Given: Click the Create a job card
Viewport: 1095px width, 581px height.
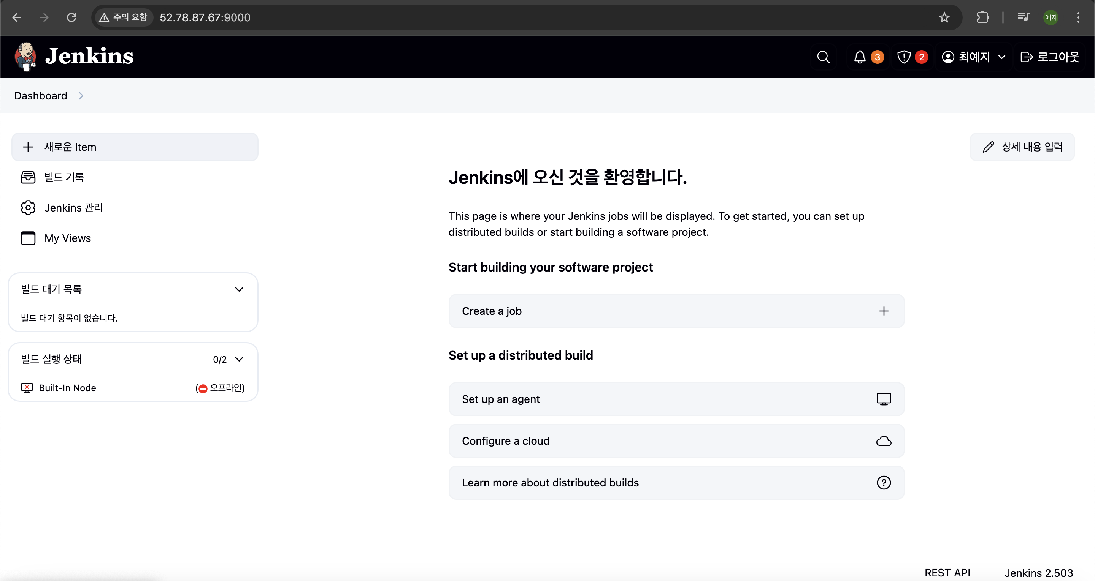Looking at the screenshot, I should coord(676,311).
